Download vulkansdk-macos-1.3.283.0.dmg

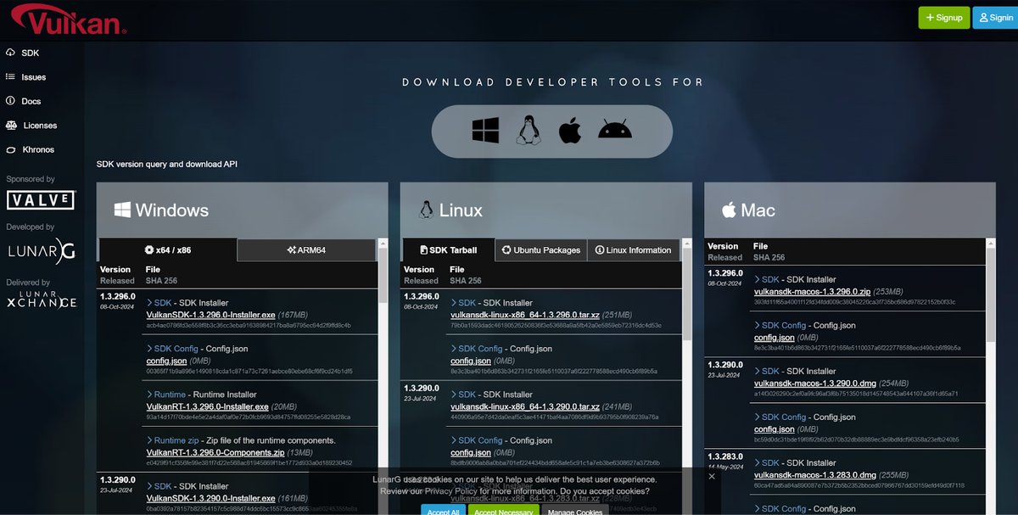(817, 475)
